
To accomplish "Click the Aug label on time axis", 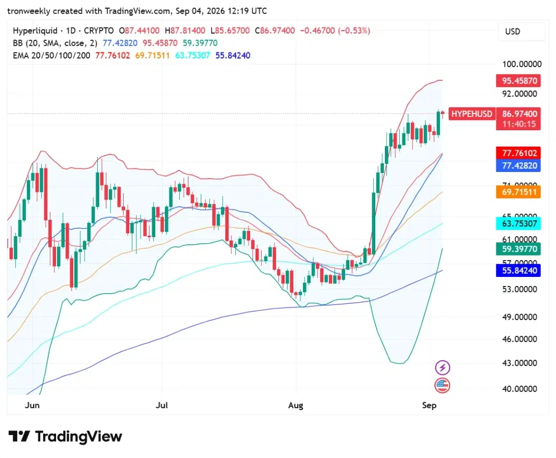I will click(x=296, y=405).
